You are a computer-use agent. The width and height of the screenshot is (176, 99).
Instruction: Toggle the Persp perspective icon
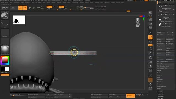[x=150, y=28]
